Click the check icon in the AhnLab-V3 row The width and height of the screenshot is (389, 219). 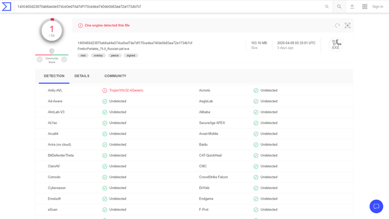coord(104,112)
